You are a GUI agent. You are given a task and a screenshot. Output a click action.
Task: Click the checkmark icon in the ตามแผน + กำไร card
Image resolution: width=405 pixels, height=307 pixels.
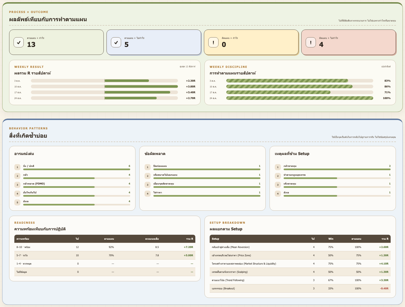point(18,42)
